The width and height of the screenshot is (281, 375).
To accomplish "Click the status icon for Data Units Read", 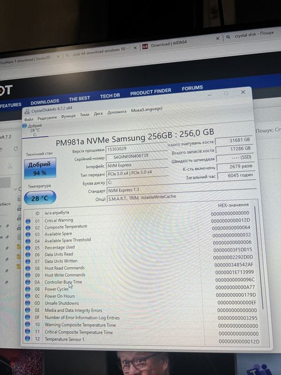I will (28, 254).
